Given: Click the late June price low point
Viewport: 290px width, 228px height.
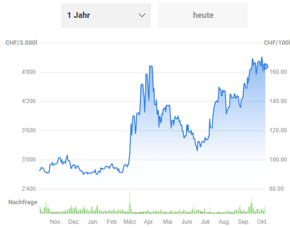Looking at the screenshot, I should (197, 150).
